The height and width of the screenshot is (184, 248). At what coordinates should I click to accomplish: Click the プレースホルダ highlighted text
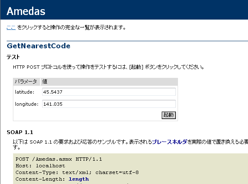click(x=169, y=142)
